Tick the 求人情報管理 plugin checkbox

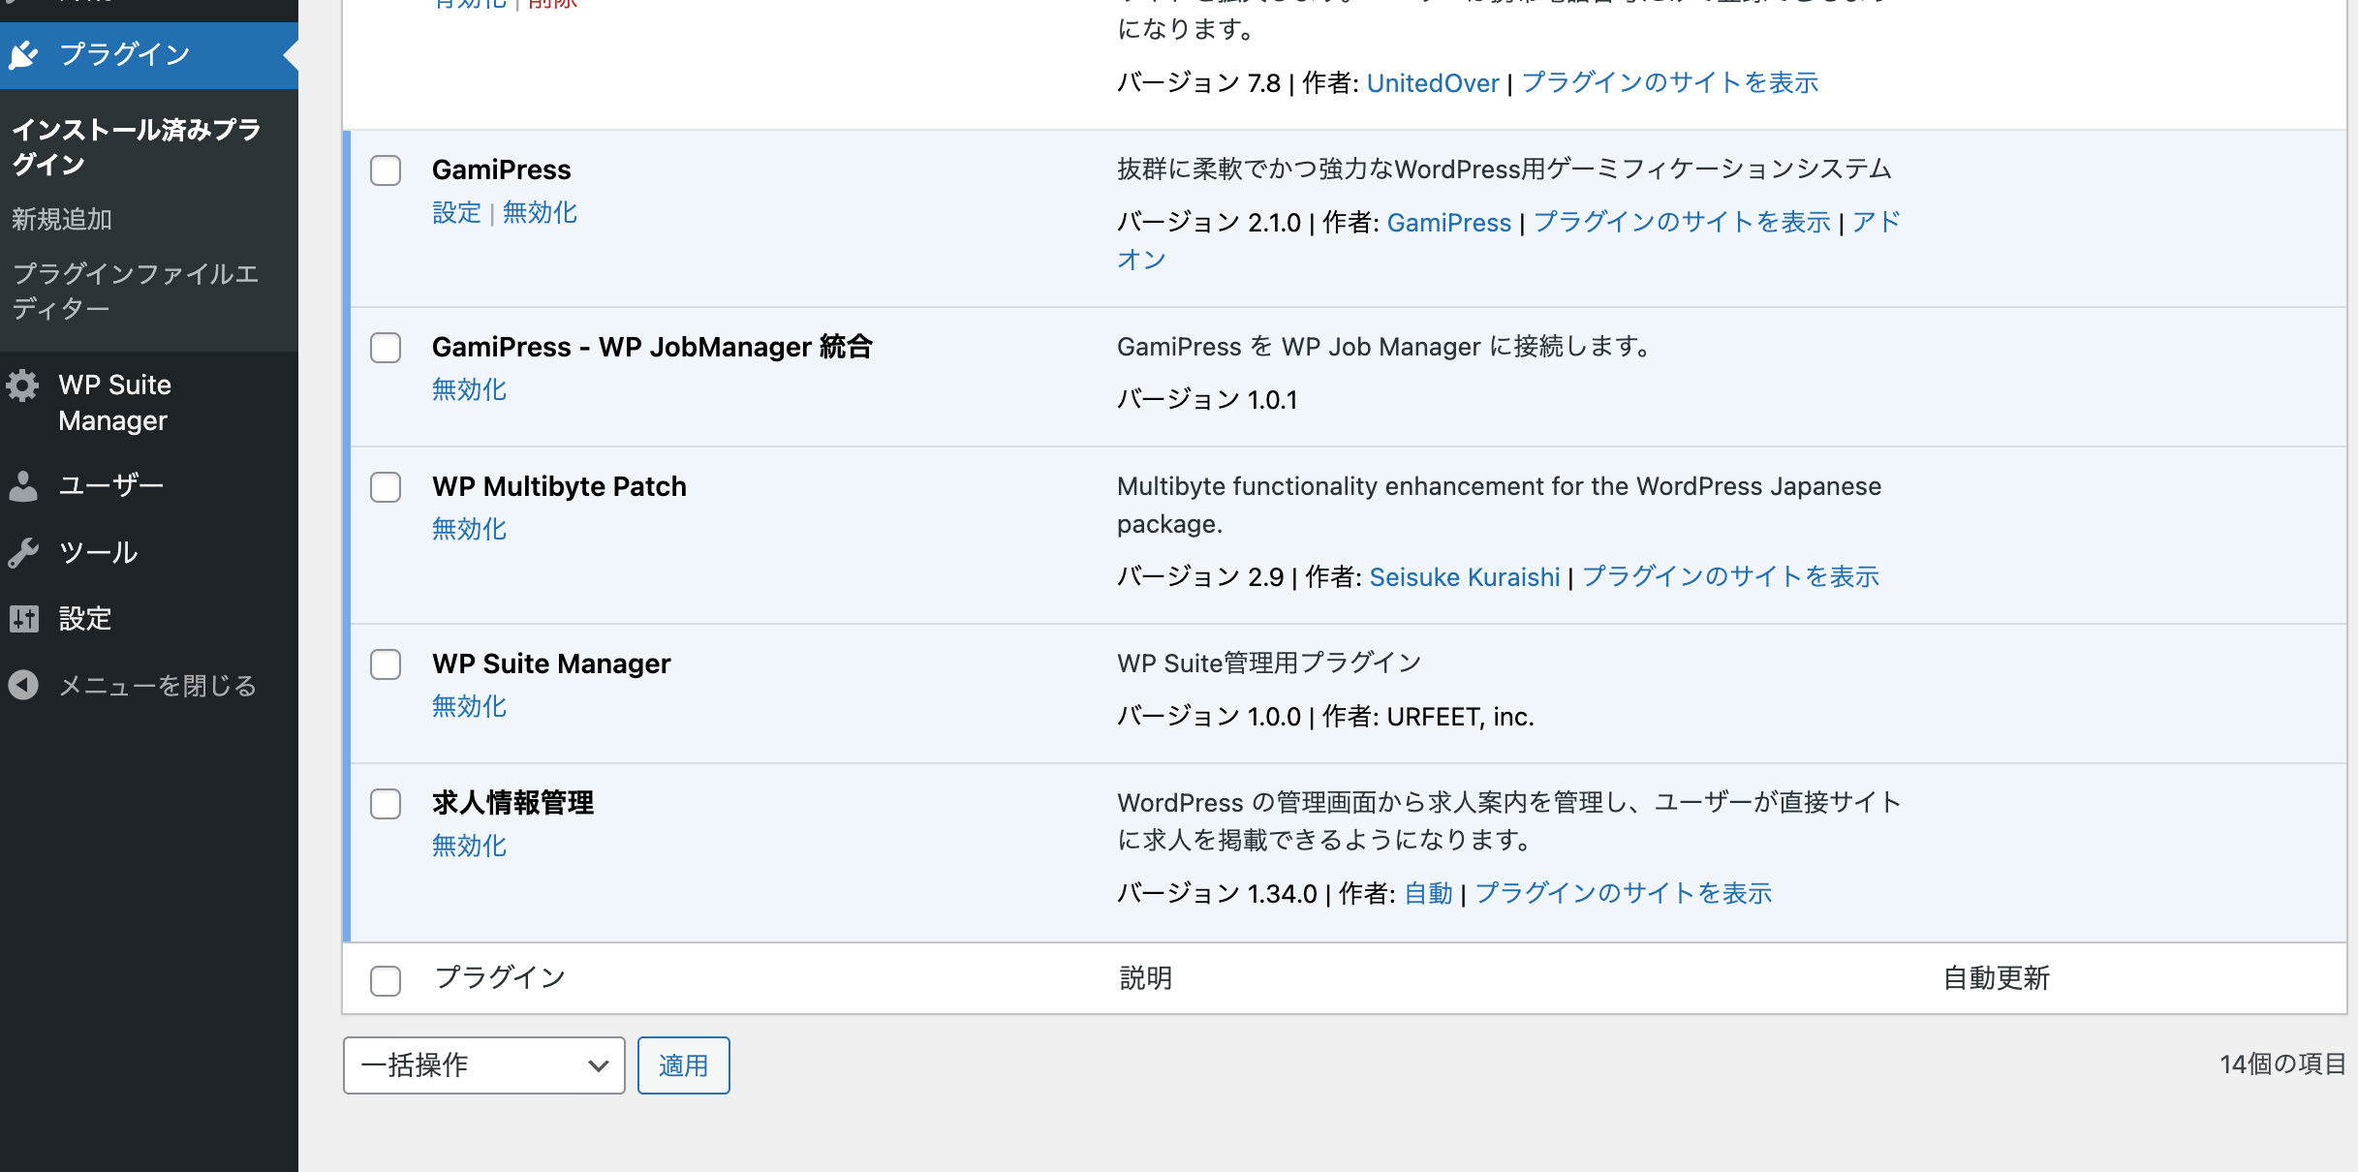[386, 804]
